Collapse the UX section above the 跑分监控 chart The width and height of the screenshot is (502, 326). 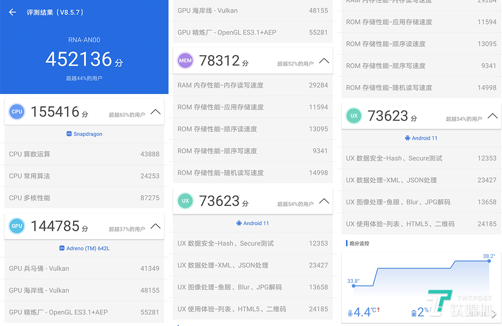492,116
